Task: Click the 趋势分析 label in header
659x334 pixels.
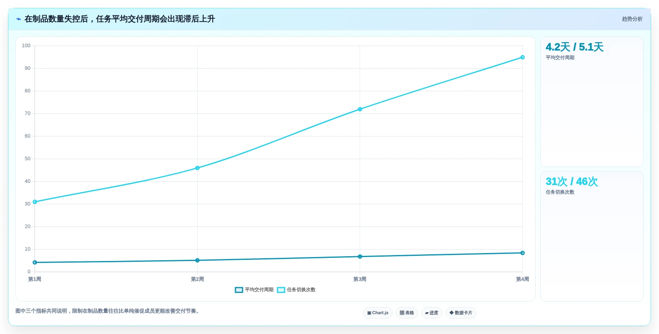Action: point(632,19)
